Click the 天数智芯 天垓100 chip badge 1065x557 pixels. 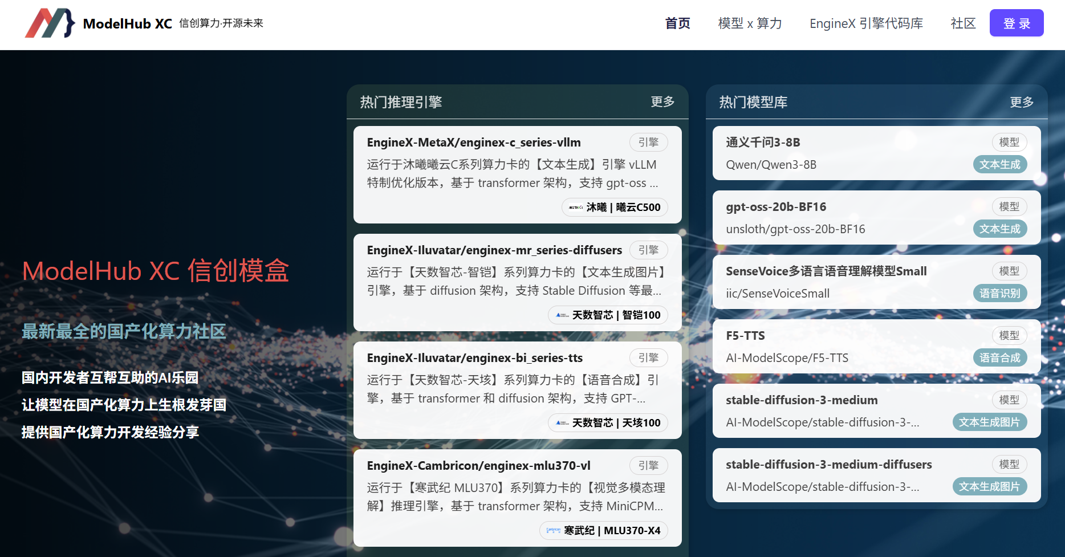tap(608, 423)
